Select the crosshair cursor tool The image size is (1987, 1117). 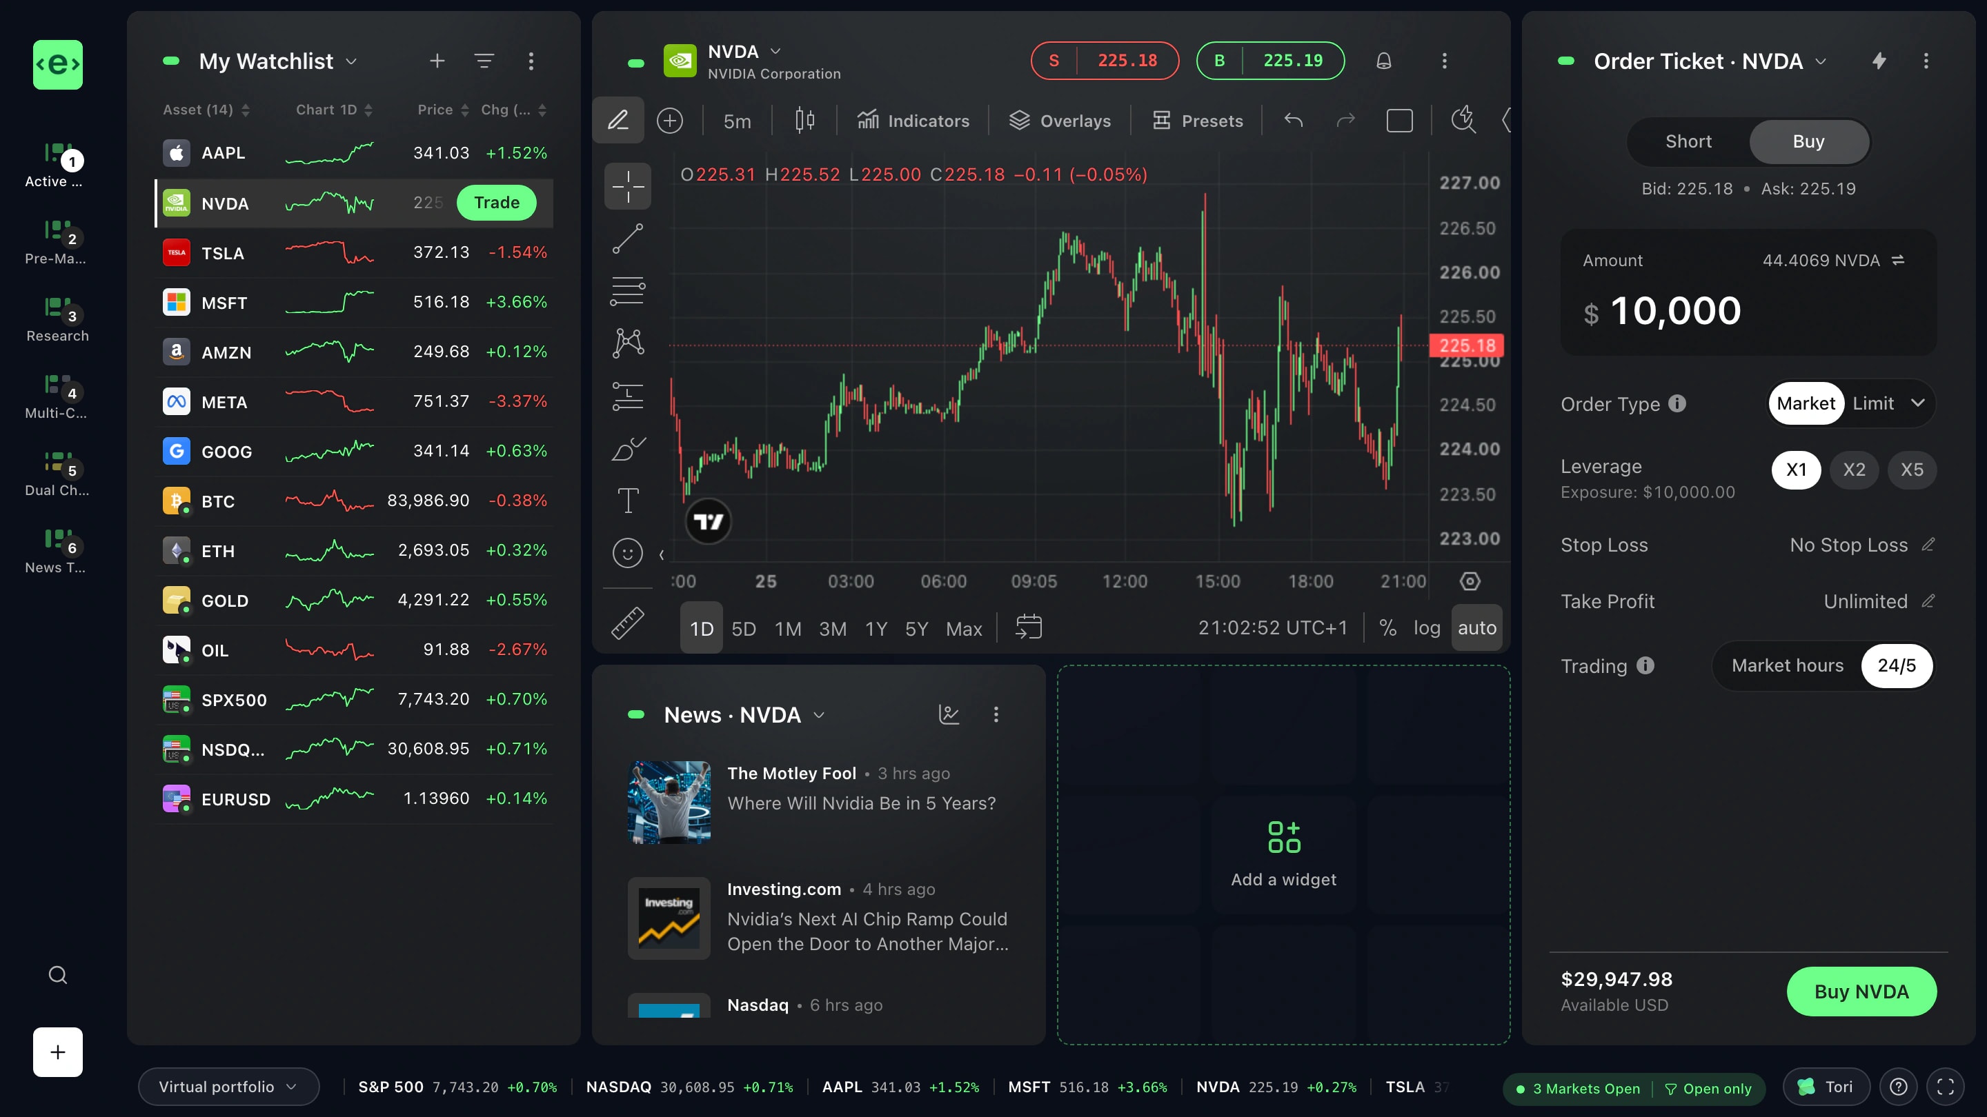627,185
